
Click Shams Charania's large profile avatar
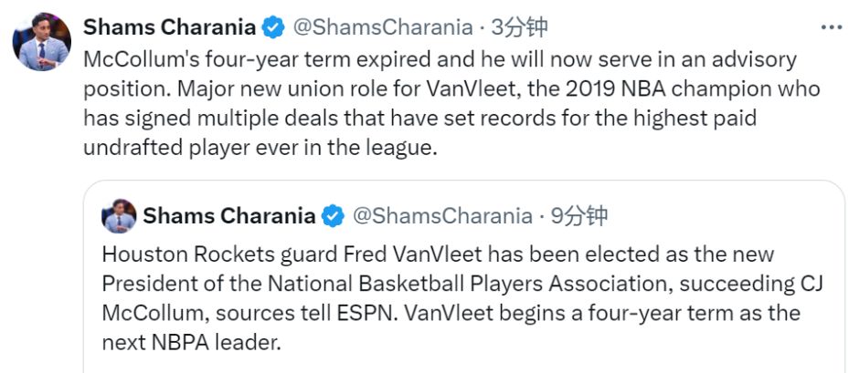coord(42,42)
